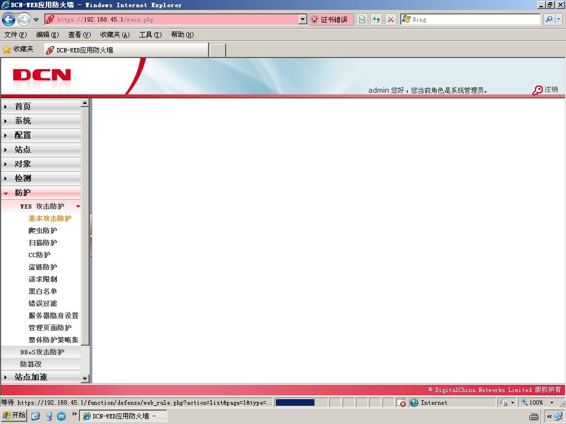Click the search magnifier button
The height and width of the screenshot is (424, 566).
pyautogui.click(x=549, y=19)
